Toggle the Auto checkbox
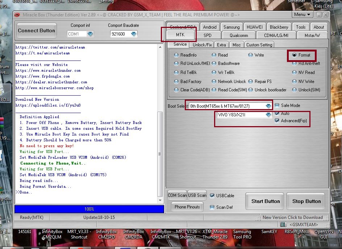The width and height of the screenshot is (342, 249). [x=277, y=113]
